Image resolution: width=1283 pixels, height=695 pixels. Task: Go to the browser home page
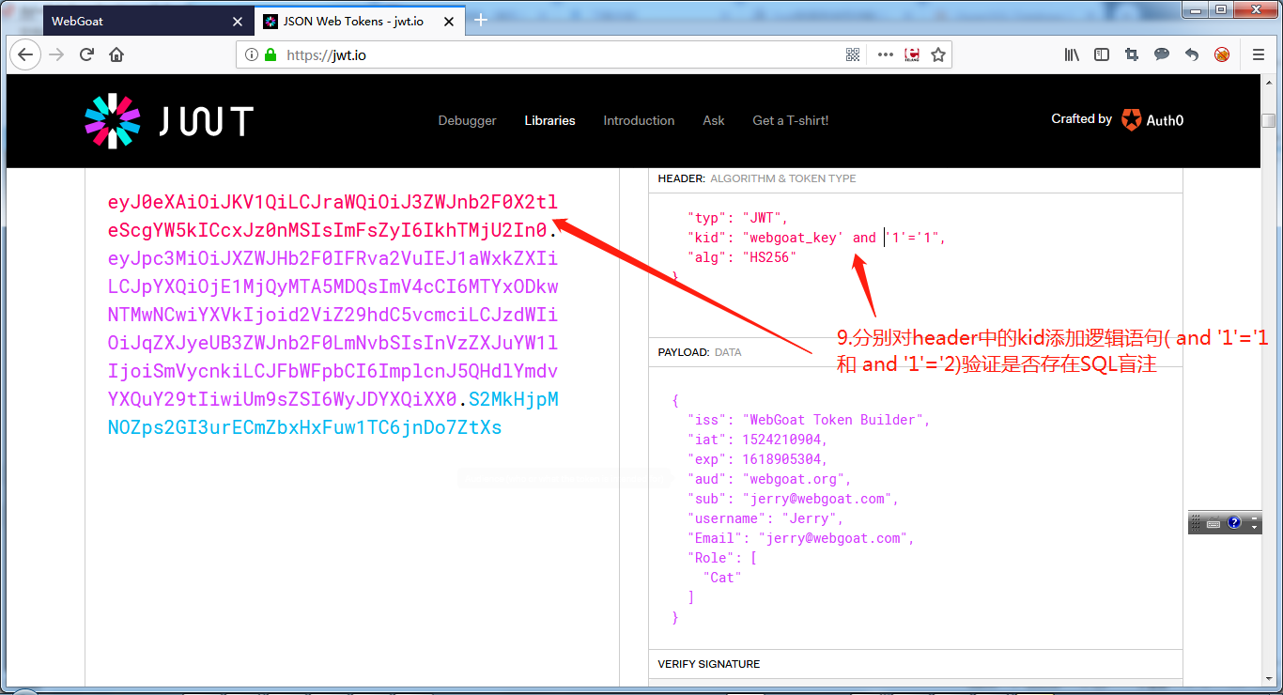[x=116, y=54]
